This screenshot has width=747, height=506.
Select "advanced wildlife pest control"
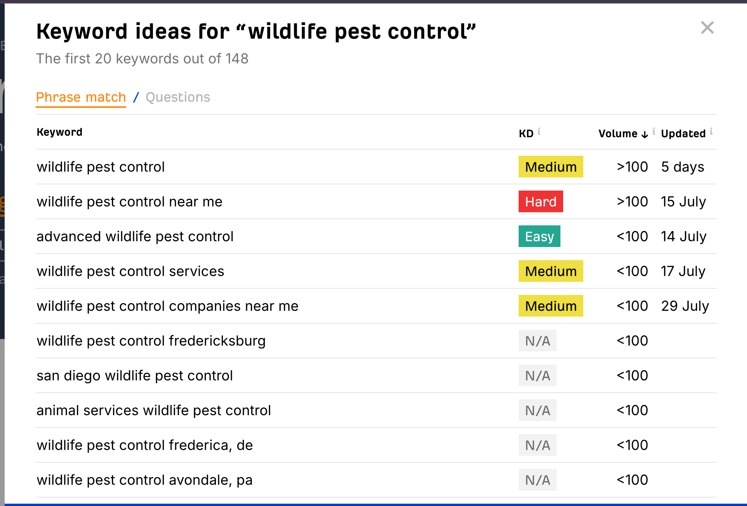[135, 236]
